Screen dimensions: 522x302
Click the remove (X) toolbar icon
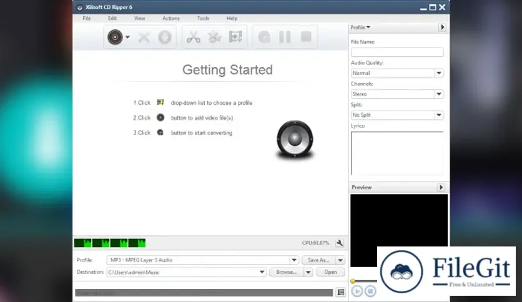144,37
